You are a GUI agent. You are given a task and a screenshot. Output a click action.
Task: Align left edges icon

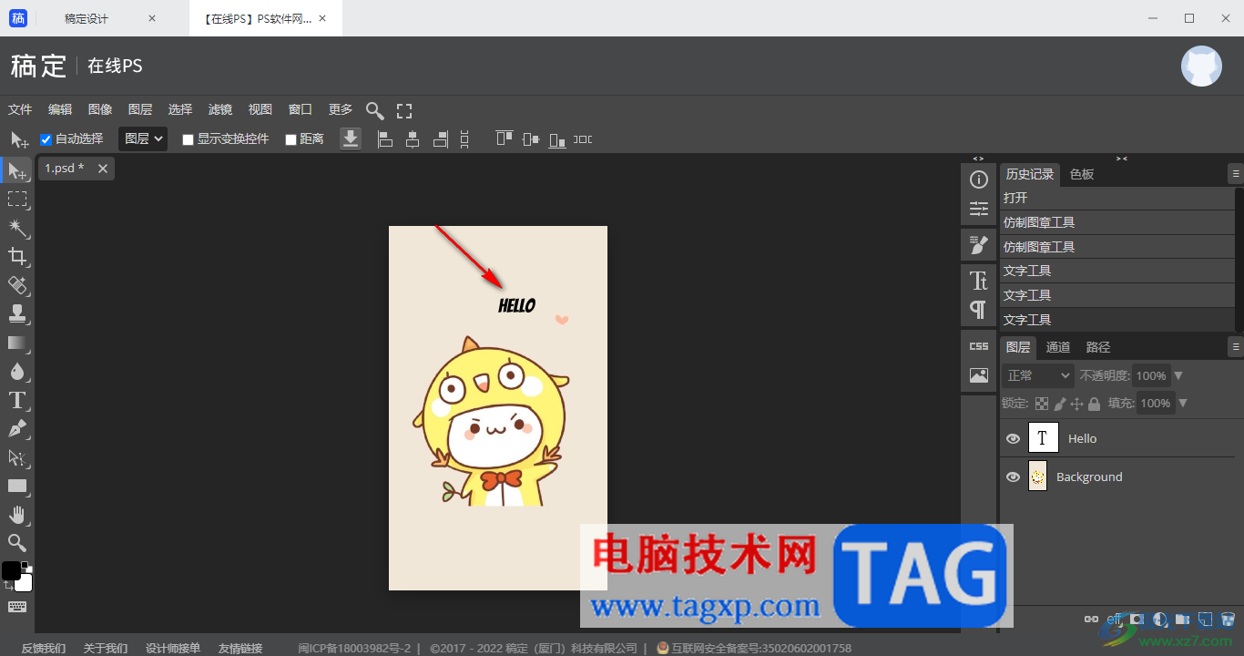385,139
